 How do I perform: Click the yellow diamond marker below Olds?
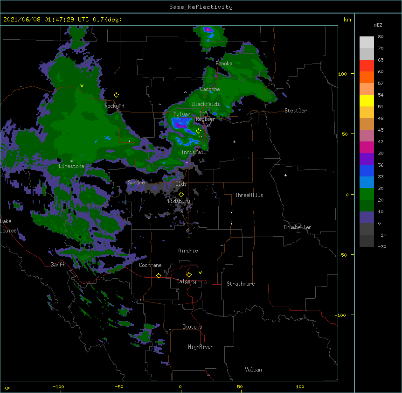click(181, 195)
